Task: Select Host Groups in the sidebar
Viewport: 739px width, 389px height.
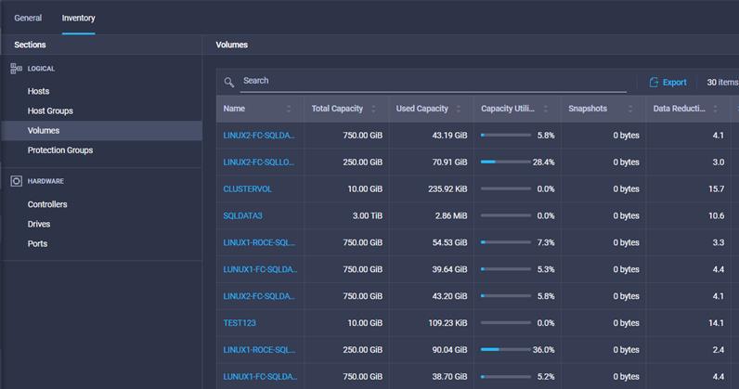Action: coord(50,111)
